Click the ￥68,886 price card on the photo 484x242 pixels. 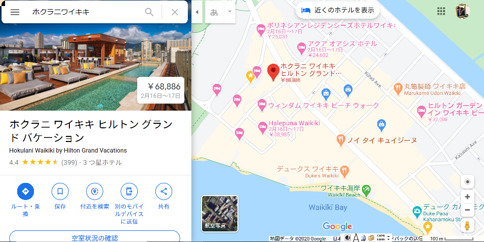coord(160,90)
